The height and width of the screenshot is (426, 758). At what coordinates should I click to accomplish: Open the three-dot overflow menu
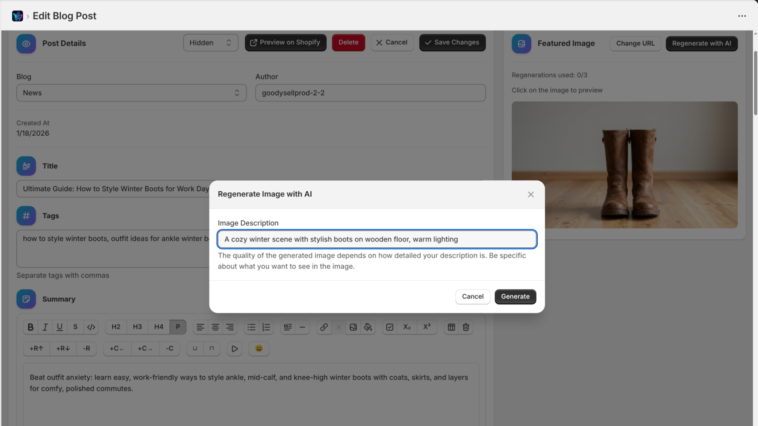(742, 16)
